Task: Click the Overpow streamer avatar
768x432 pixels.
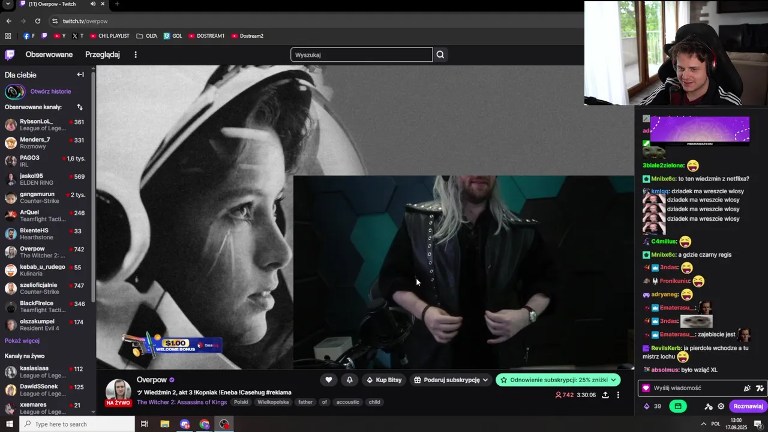Action: [118, 391]
